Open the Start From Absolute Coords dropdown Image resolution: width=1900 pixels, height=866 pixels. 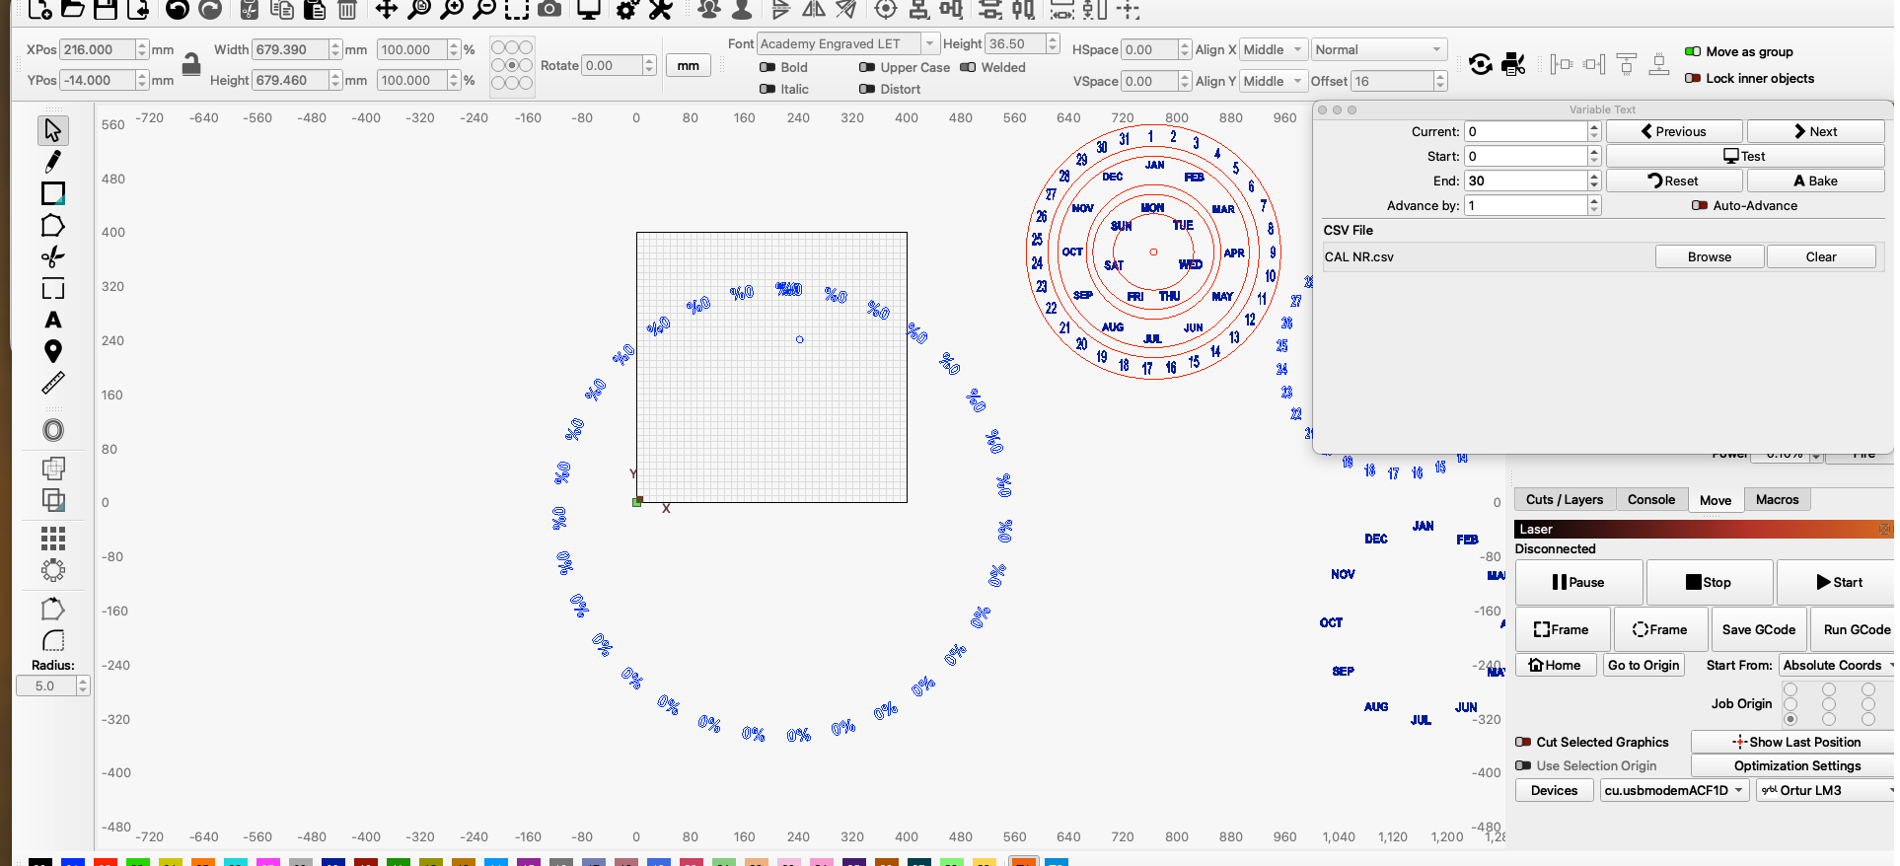click(x=1837, y=665)
